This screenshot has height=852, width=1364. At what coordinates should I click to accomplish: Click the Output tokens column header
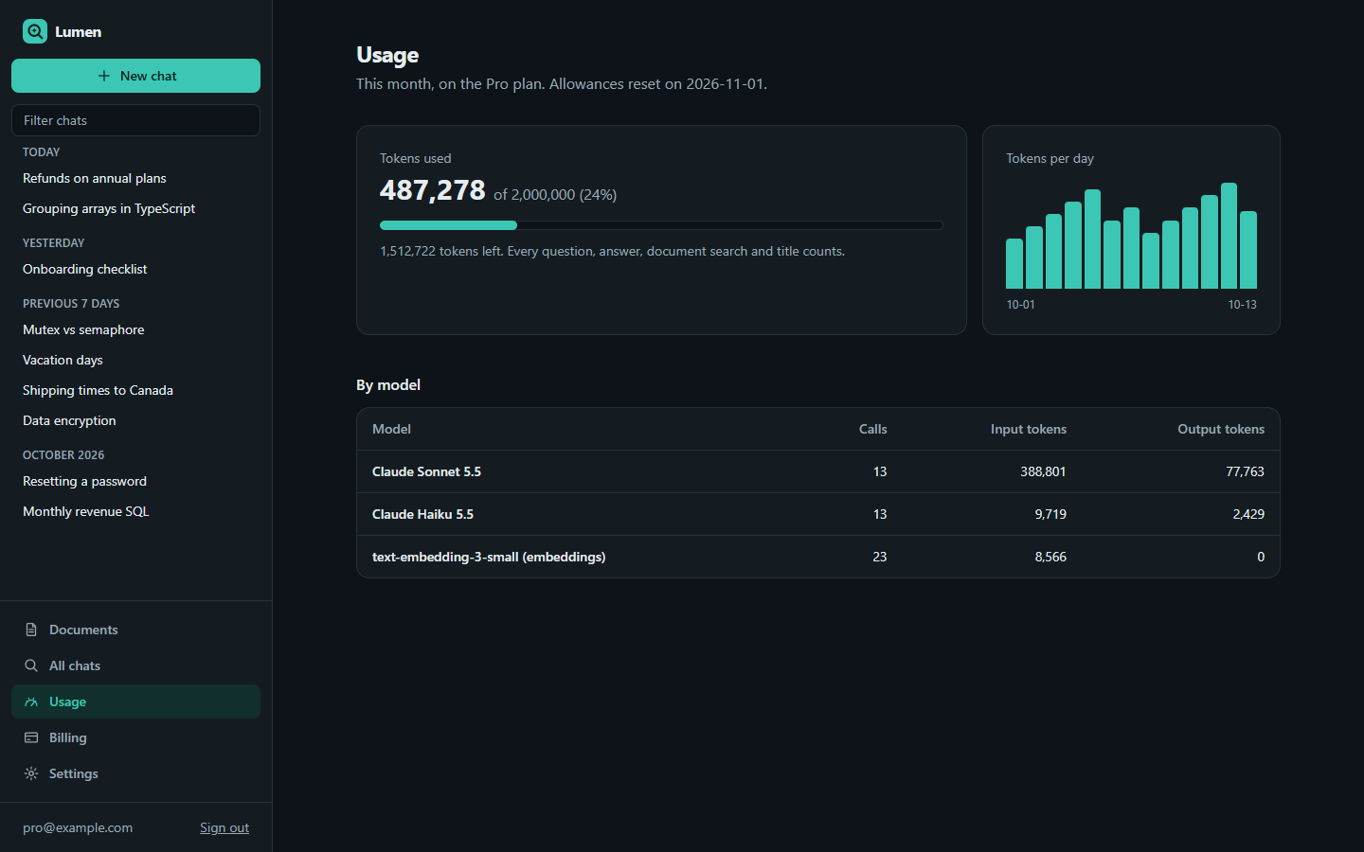click(x=1221, y=429)
